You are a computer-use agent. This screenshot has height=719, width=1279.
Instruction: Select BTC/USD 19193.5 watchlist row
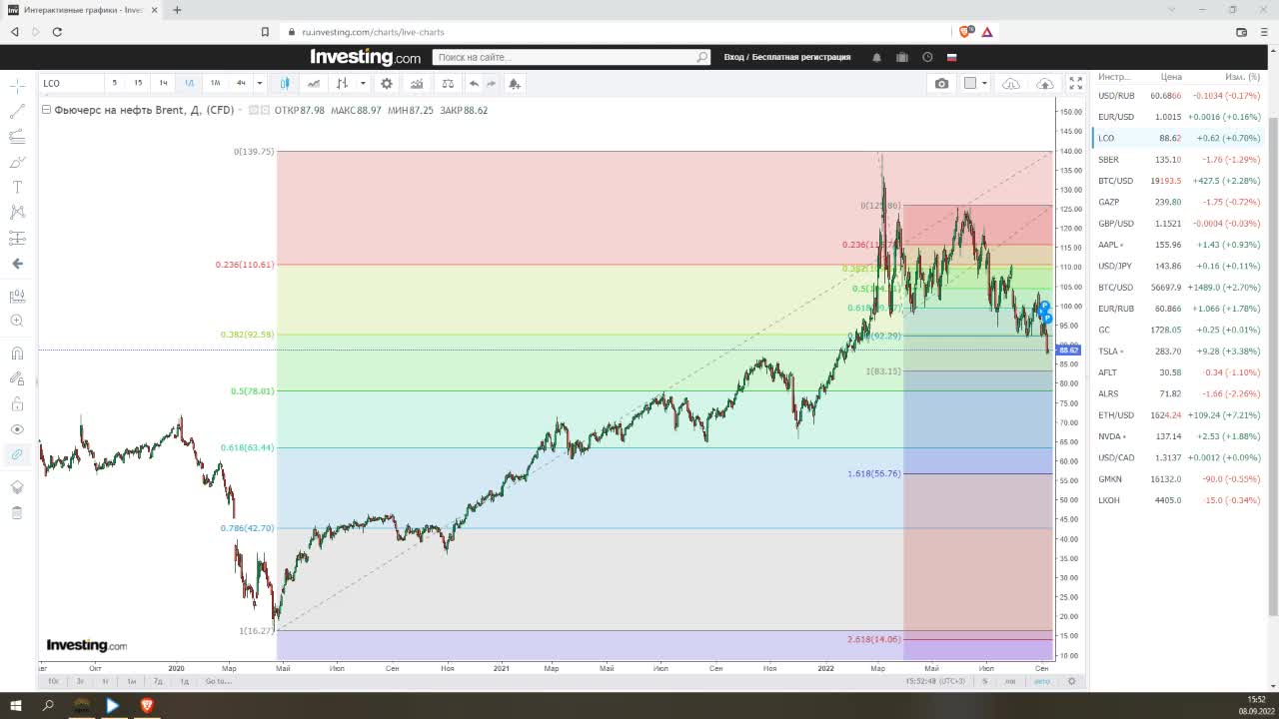tap(1179, 181)
